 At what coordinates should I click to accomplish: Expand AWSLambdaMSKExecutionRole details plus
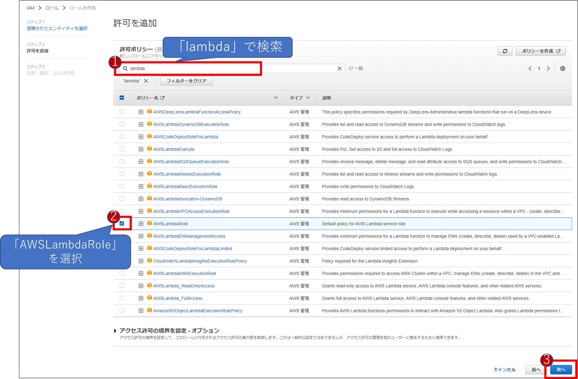(141, 274)
